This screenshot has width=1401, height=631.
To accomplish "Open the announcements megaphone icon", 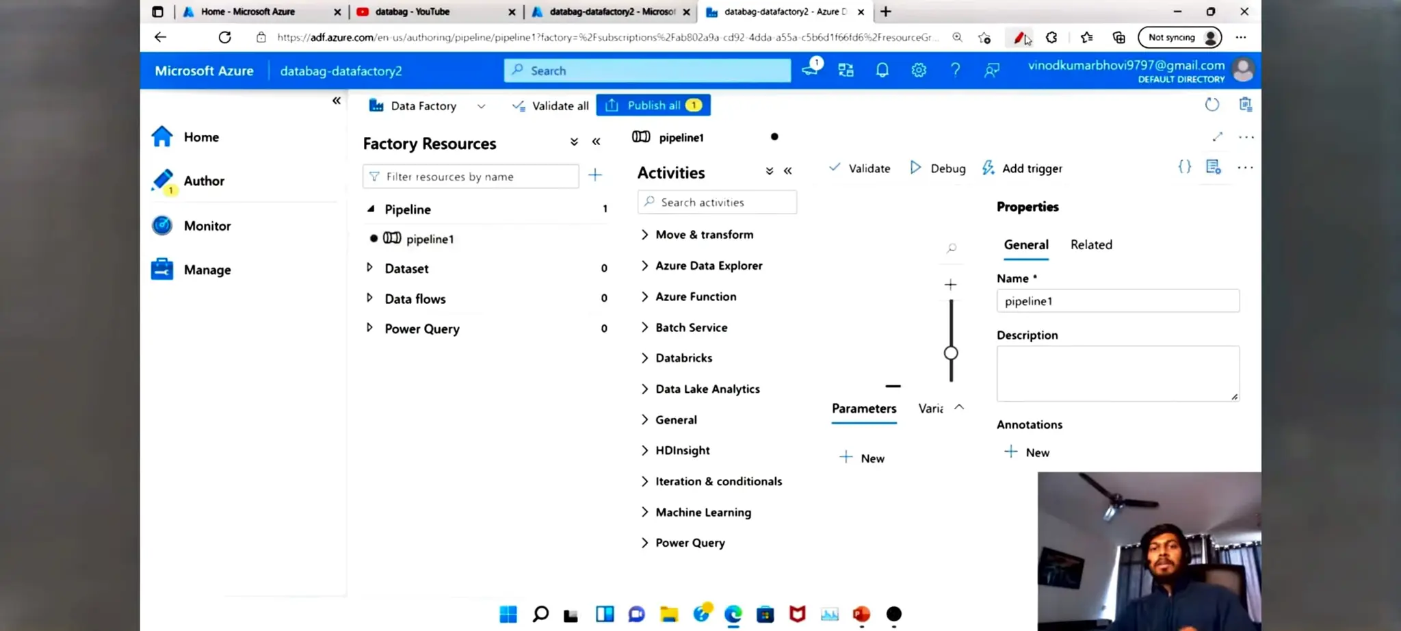I will pyautogui.click(x=811, y=68).
